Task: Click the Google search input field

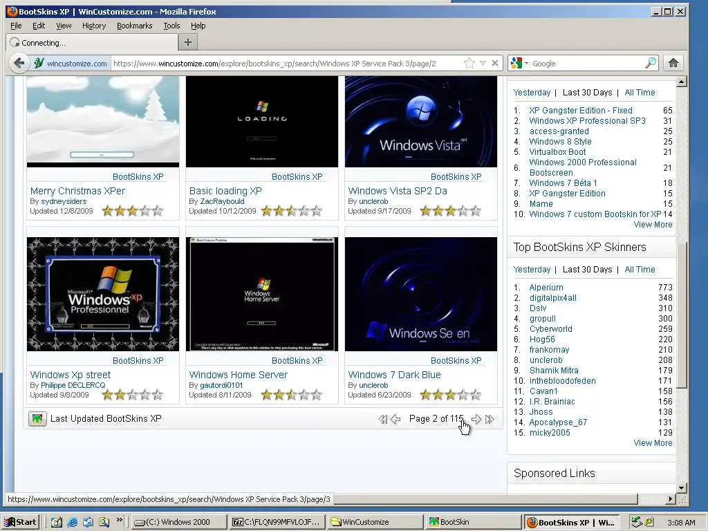Action: click(x=587, y=64)
